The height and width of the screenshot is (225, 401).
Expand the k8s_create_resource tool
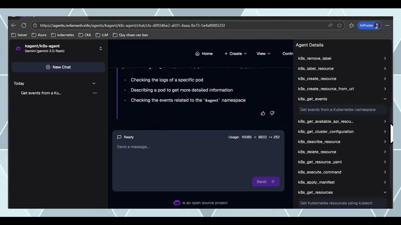click(x=342, y=79)
